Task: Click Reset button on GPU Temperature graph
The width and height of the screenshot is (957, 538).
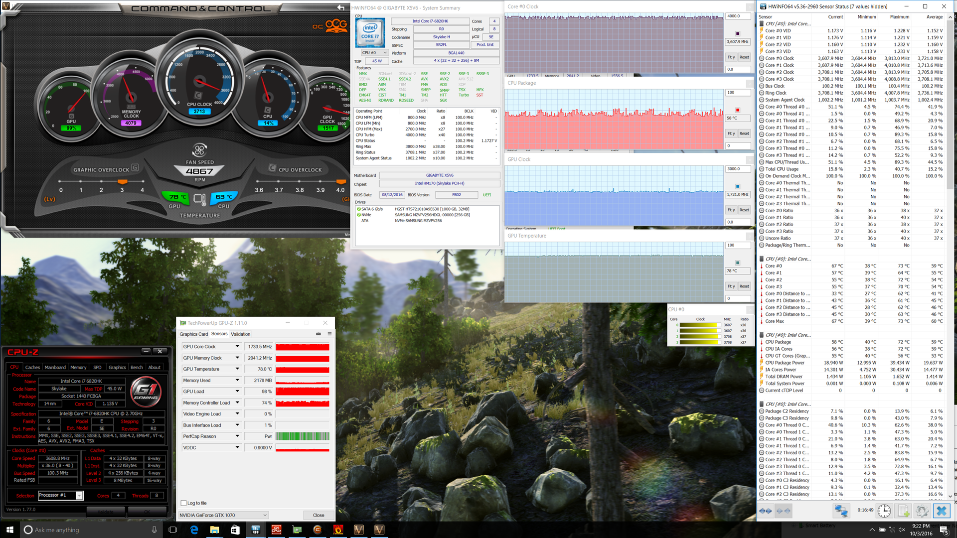Action: pyautogui.click(x=744, y=286)
